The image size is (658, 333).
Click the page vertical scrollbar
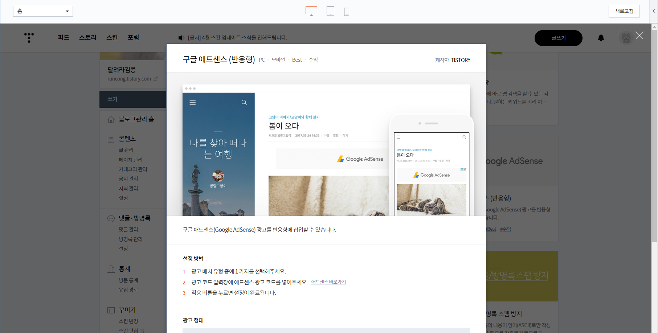654,136
